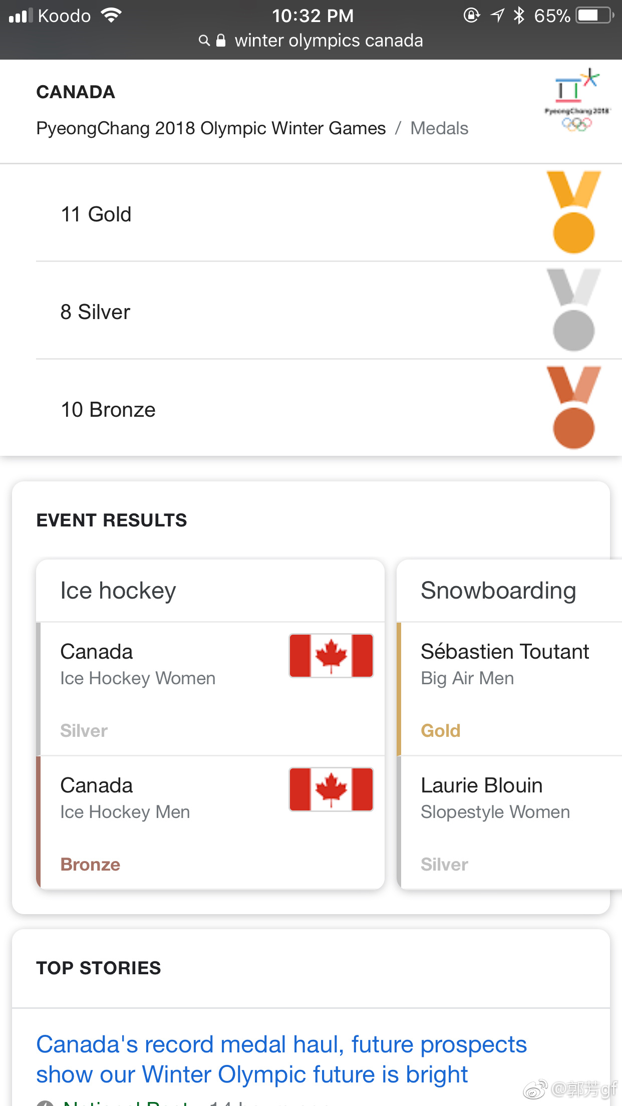Tap the silver medal icon

(x=573, y=310)
